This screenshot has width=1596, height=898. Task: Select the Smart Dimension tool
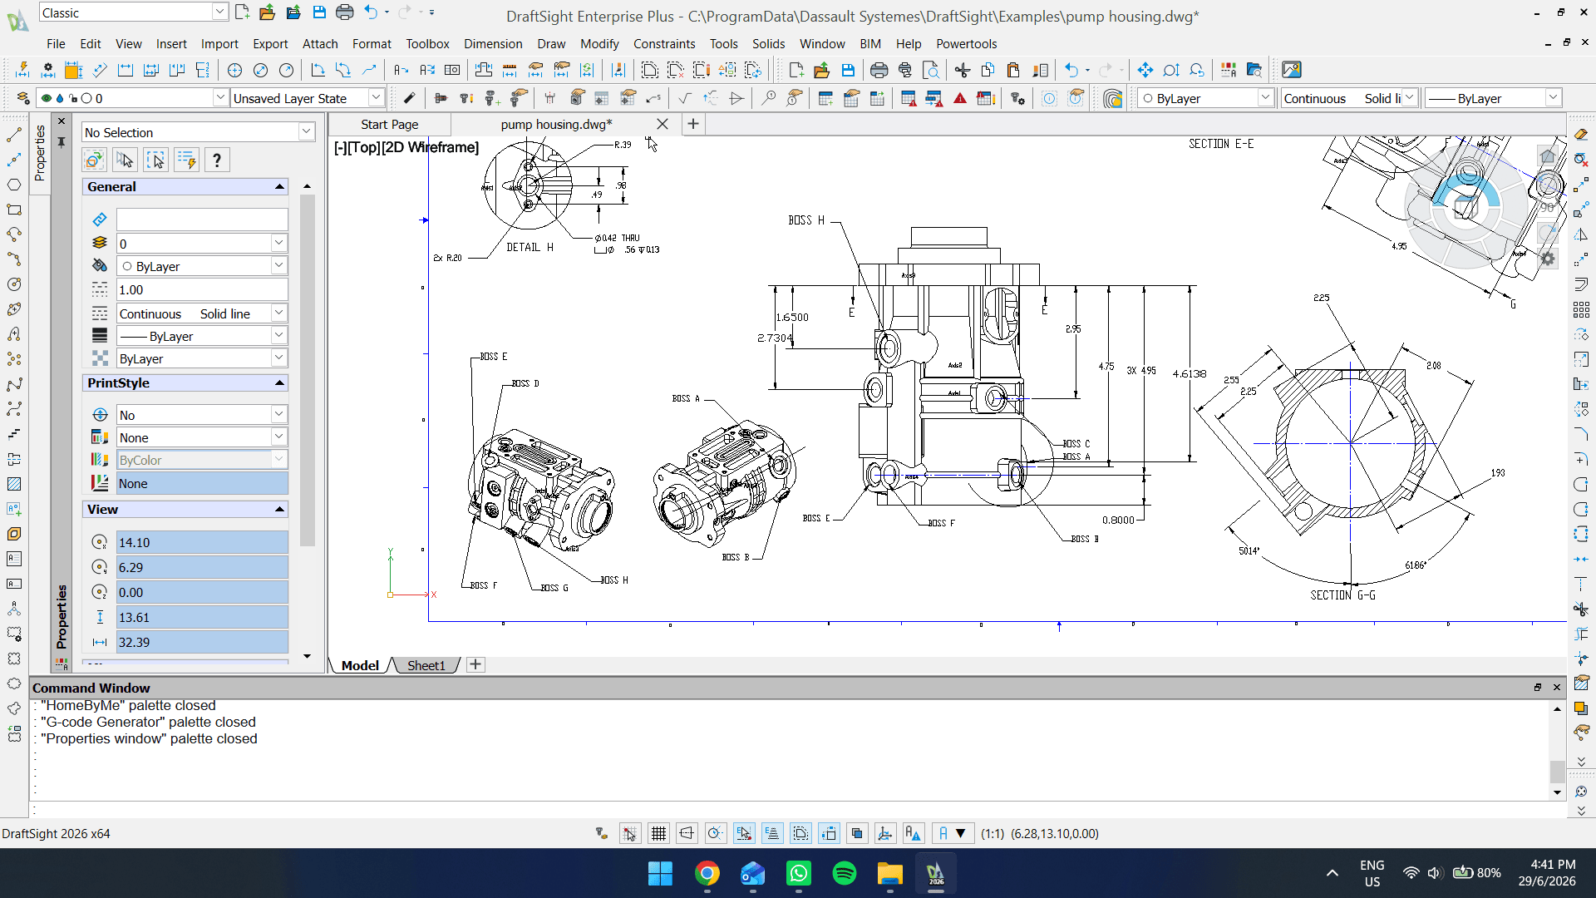(x=22, y=70)
